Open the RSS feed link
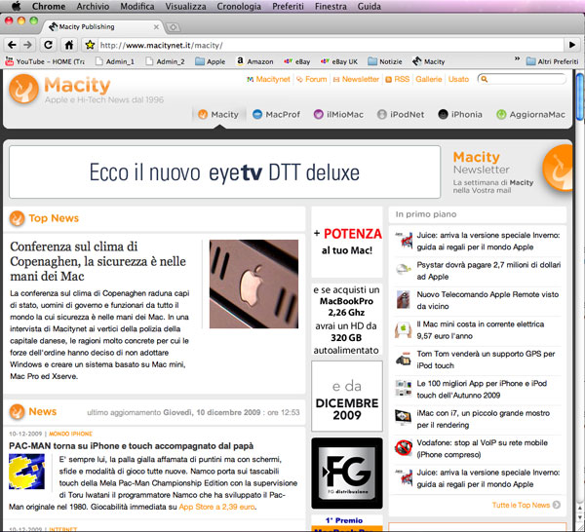 coord(398,79)
